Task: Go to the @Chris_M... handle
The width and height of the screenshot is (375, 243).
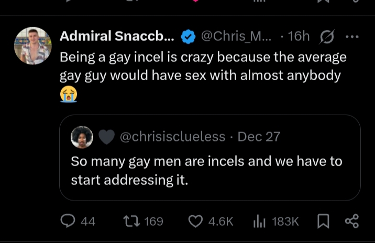Action: (235, 36)
